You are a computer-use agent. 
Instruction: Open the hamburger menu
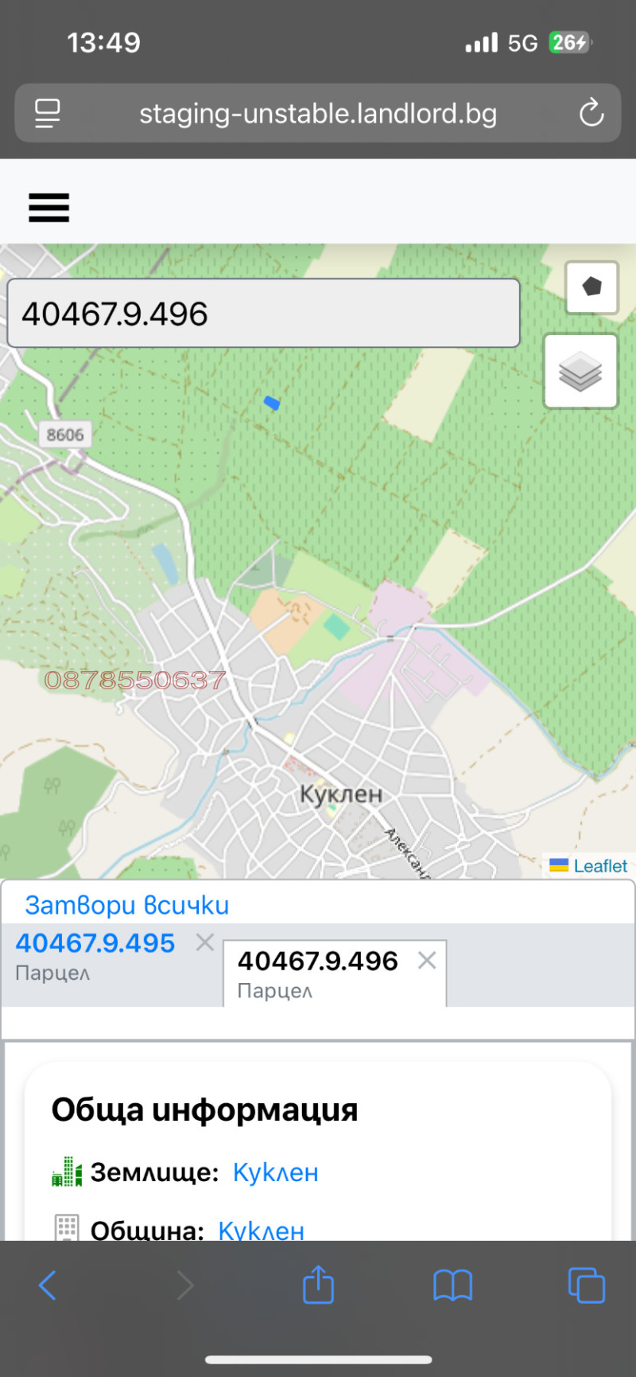(48, 208)
